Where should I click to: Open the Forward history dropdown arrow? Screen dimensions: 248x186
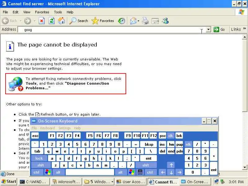(35, 21)
